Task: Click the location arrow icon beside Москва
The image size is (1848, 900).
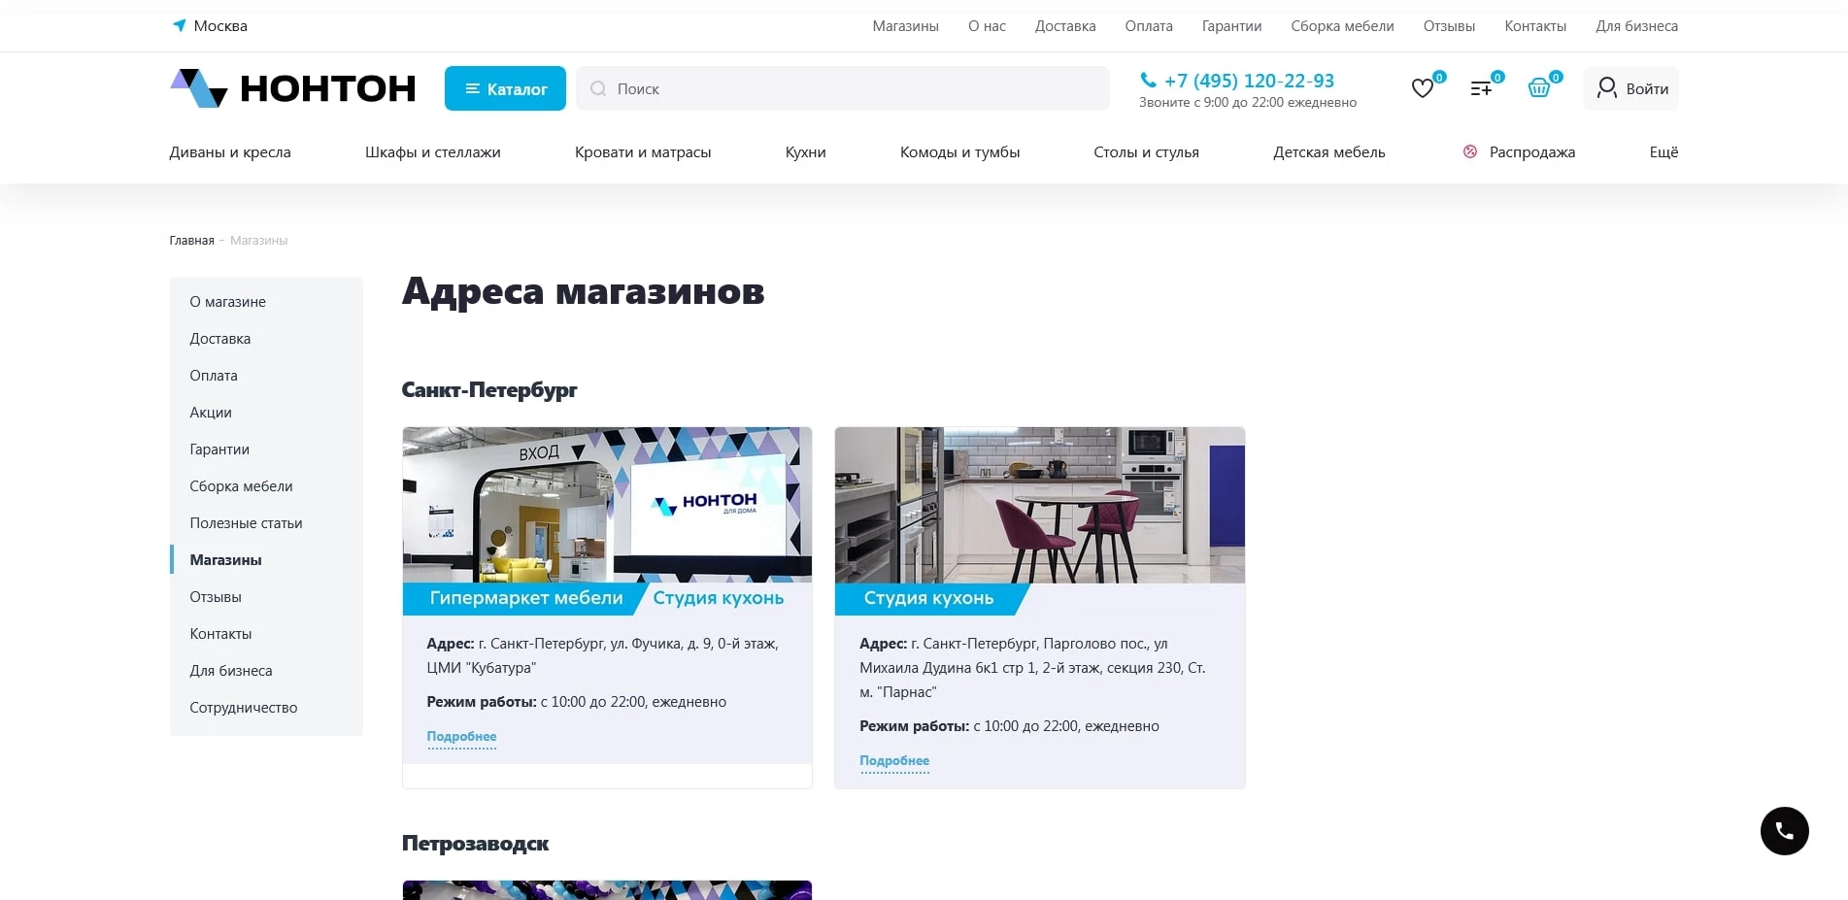Action: click(x=179, y=25)
